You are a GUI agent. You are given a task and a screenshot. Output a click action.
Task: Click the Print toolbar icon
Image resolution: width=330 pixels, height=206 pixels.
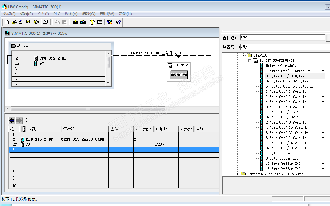(46, 22)
